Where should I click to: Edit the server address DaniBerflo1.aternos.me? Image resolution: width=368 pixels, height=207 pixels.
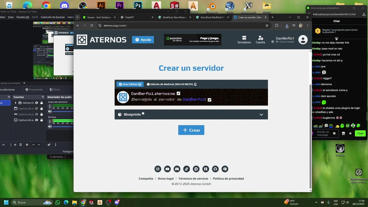point(178,93)
